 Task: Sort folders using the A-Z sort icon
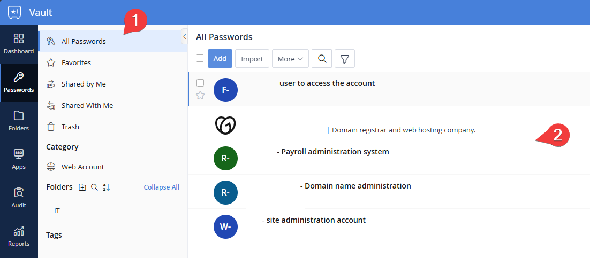106,187
